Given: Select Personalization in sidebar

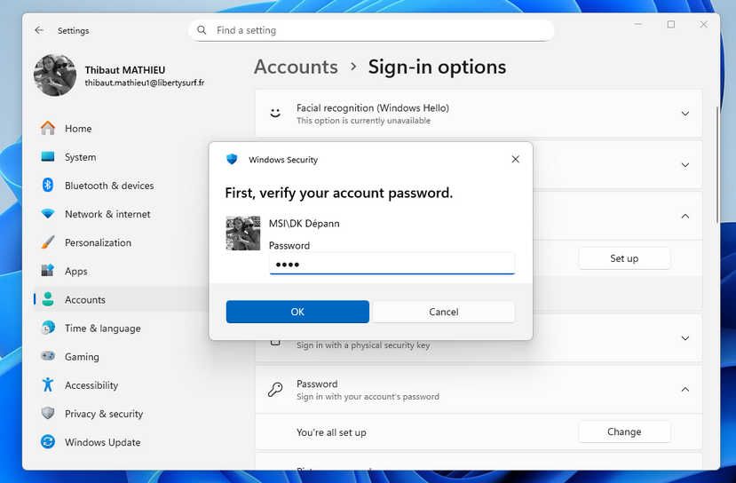Looking at the screenshot, I should pyautogui.click(x=121, y=242).
